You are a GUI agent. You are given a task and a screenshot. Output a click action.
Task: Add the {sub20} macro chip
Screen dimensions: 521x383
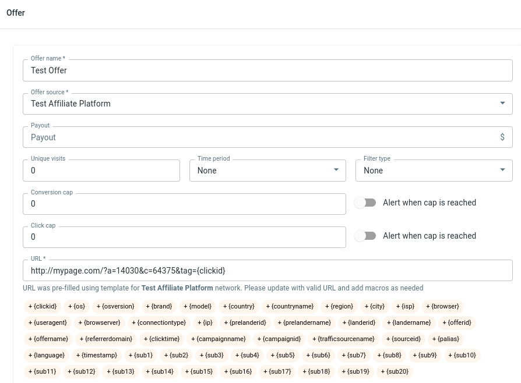click(x=395, y=371)
